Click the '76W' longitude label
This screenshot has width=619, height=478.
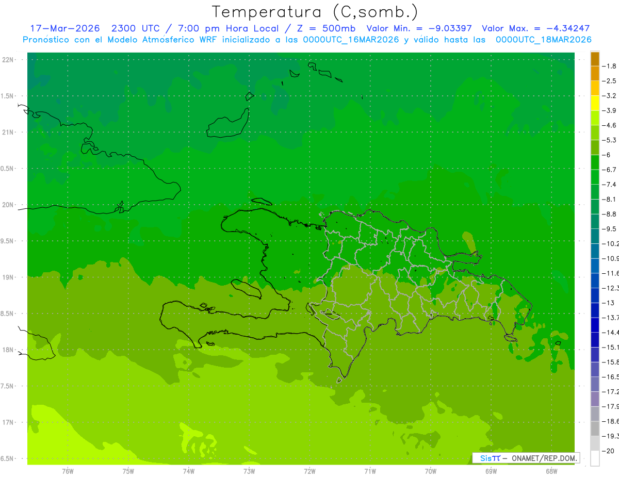[x=68, y=471]
